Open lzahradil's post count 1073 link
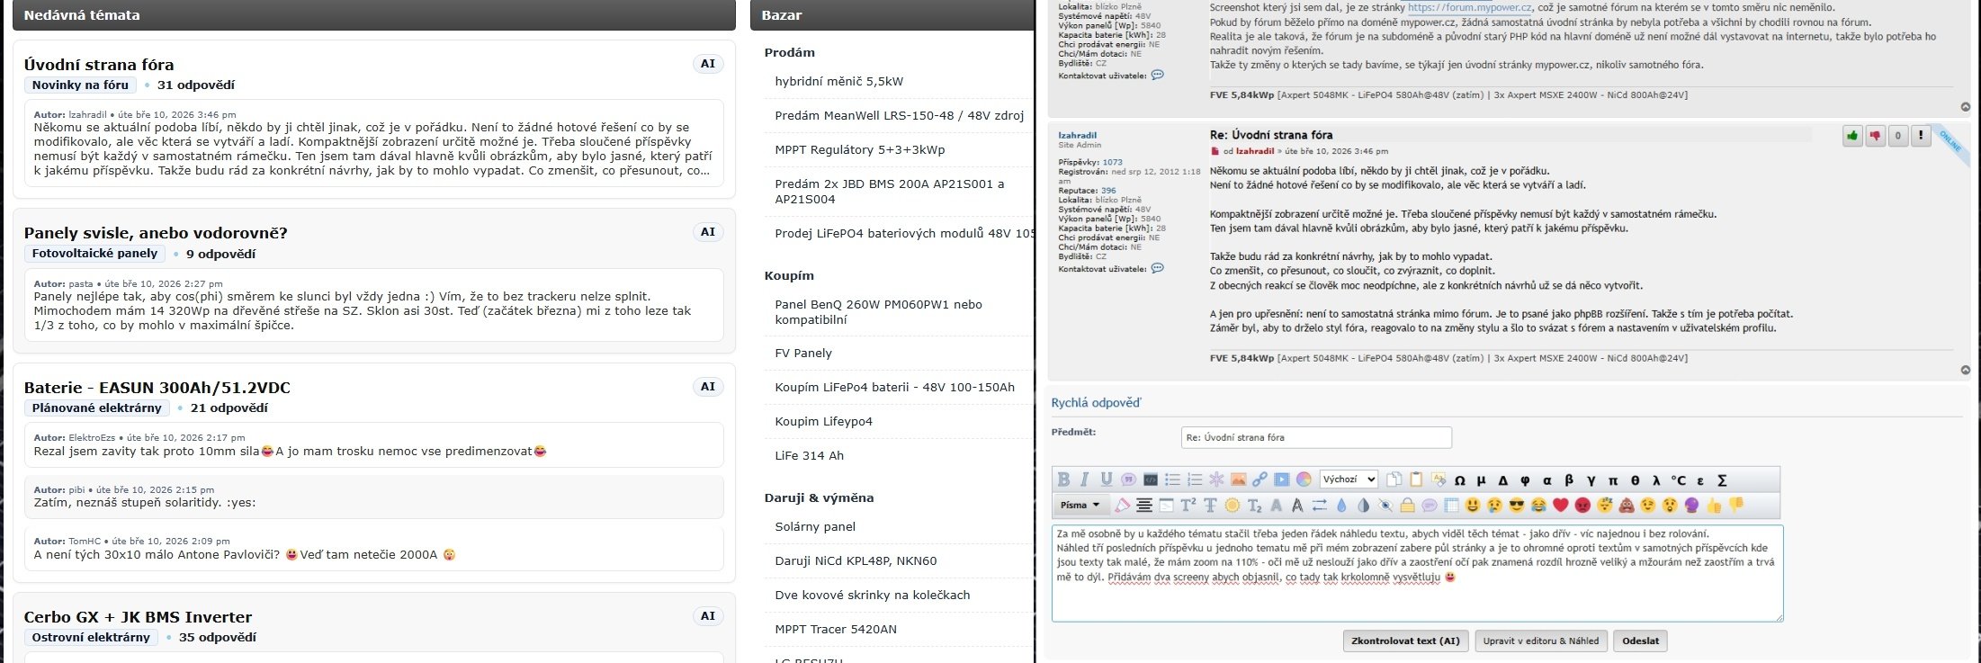 click(x=1112, y=163)
